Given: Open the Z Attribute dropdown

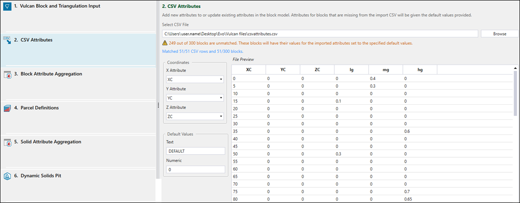Looking at the screenshot, I should pos(195,117).
